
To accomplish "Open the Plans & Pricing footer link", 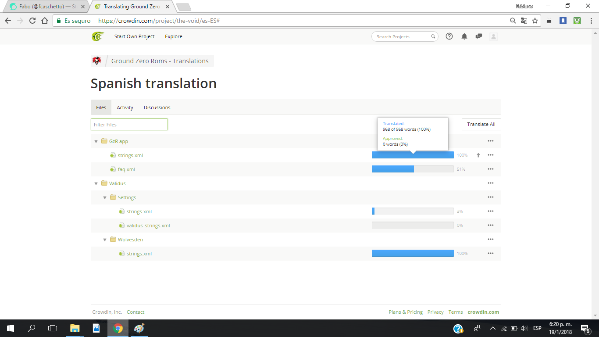I will point(406,312).
